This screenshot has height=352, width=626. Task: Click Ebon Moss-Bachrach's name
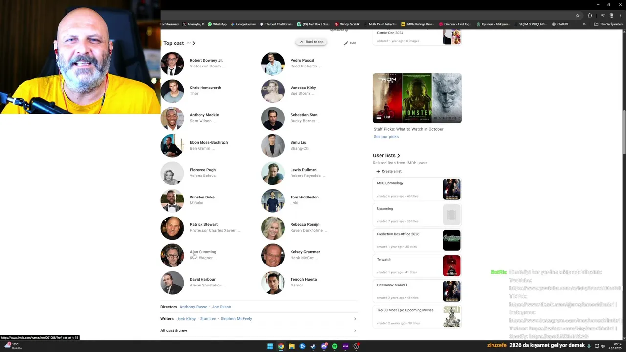click(x=209, y=142)
